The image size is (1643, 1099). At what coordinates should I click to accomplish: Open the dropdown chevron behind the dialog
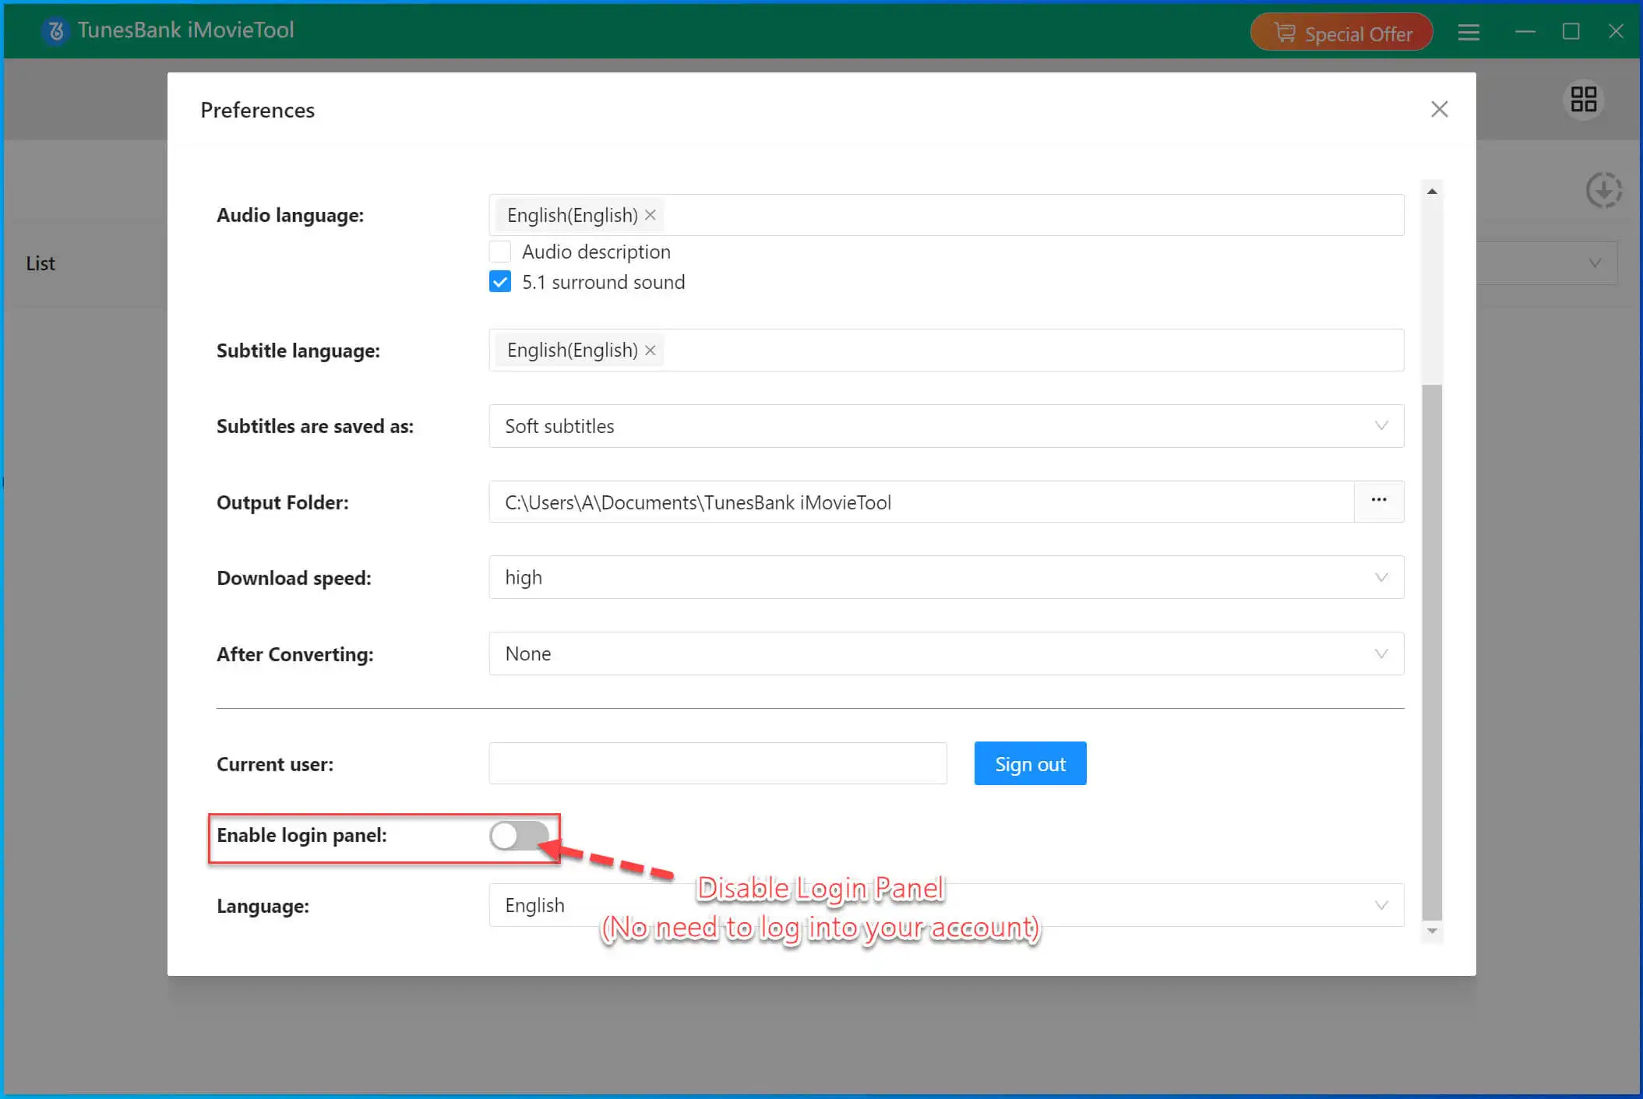click(1595, 263)
